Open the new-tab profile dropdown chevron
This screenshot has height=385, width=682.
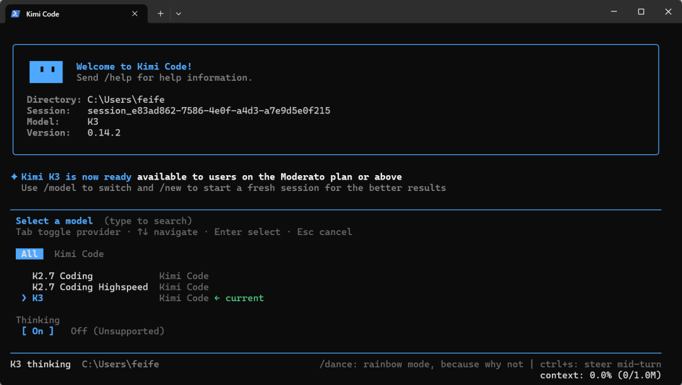coord(178,14)
